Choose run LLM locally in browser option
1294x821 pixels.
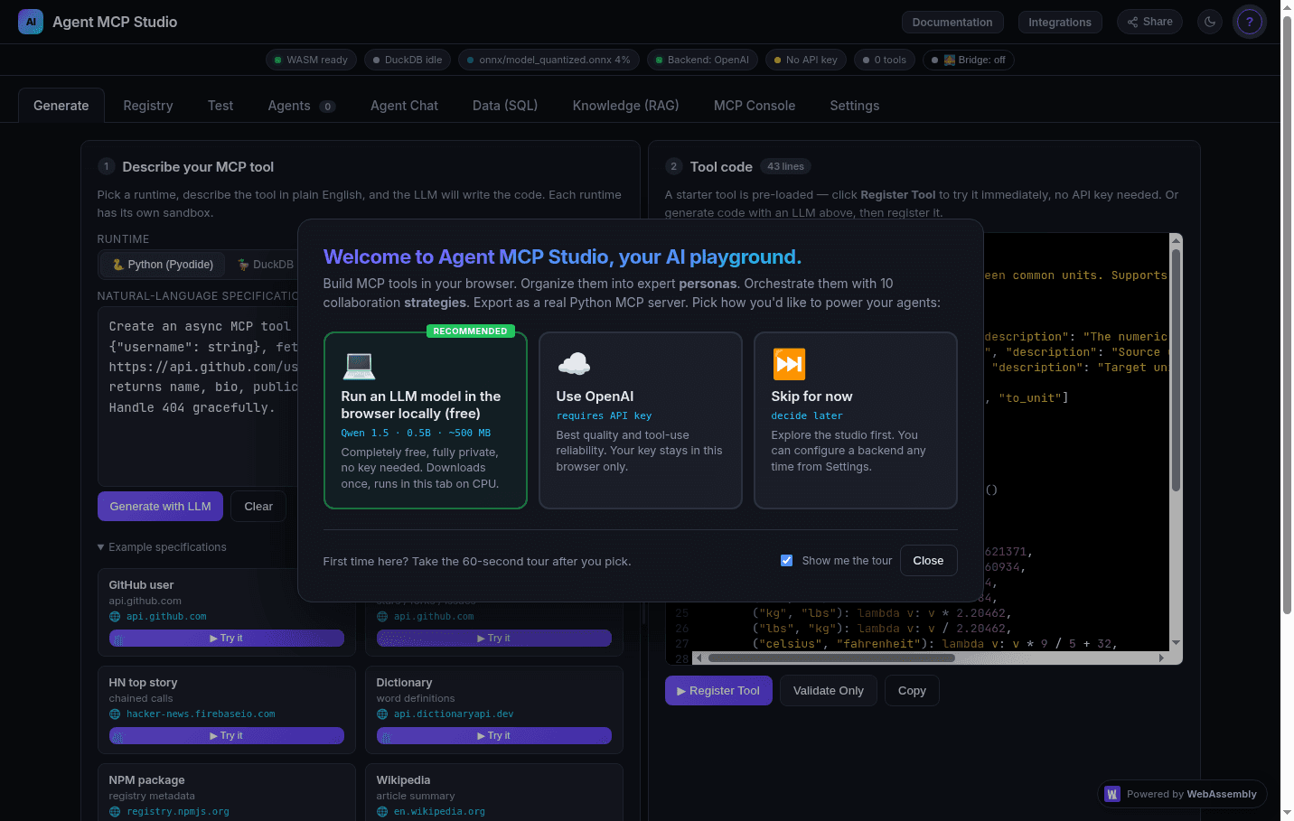point(426,420)
